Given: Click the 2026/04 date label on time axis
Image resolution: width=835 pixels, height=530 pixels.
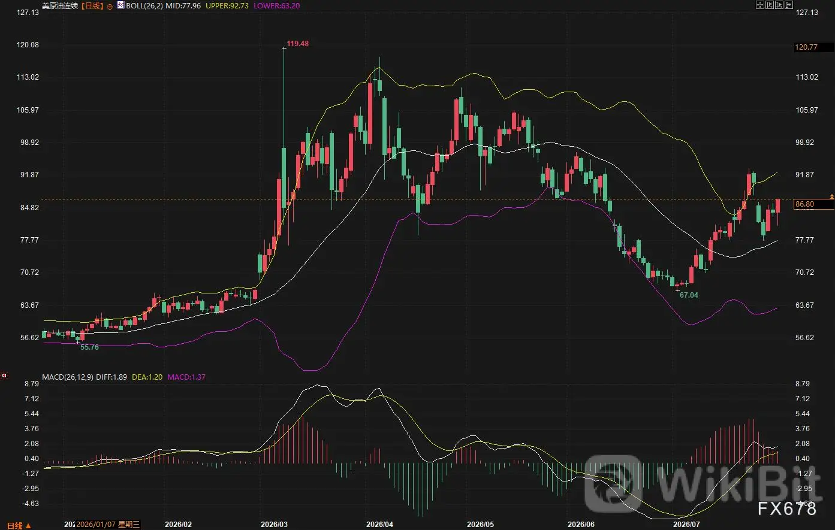Looking at the screenshot, I should (379, 524).
